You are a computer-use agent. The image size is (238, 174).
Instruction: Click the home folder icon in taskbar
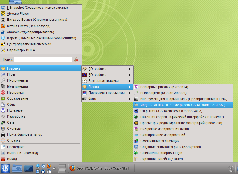click(x=17, y=169)
